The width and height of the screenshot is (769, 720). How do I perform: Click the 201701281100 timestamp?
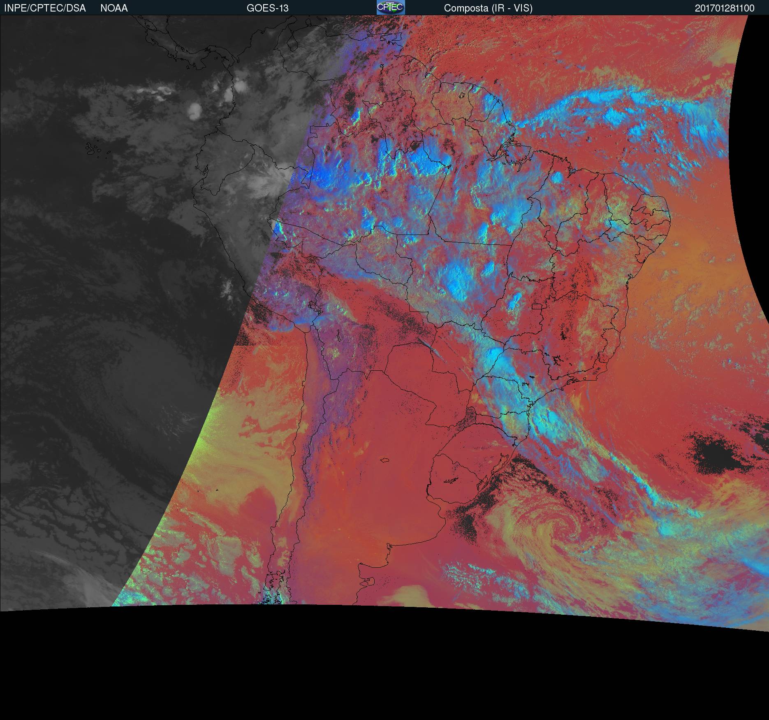[725, 8]
